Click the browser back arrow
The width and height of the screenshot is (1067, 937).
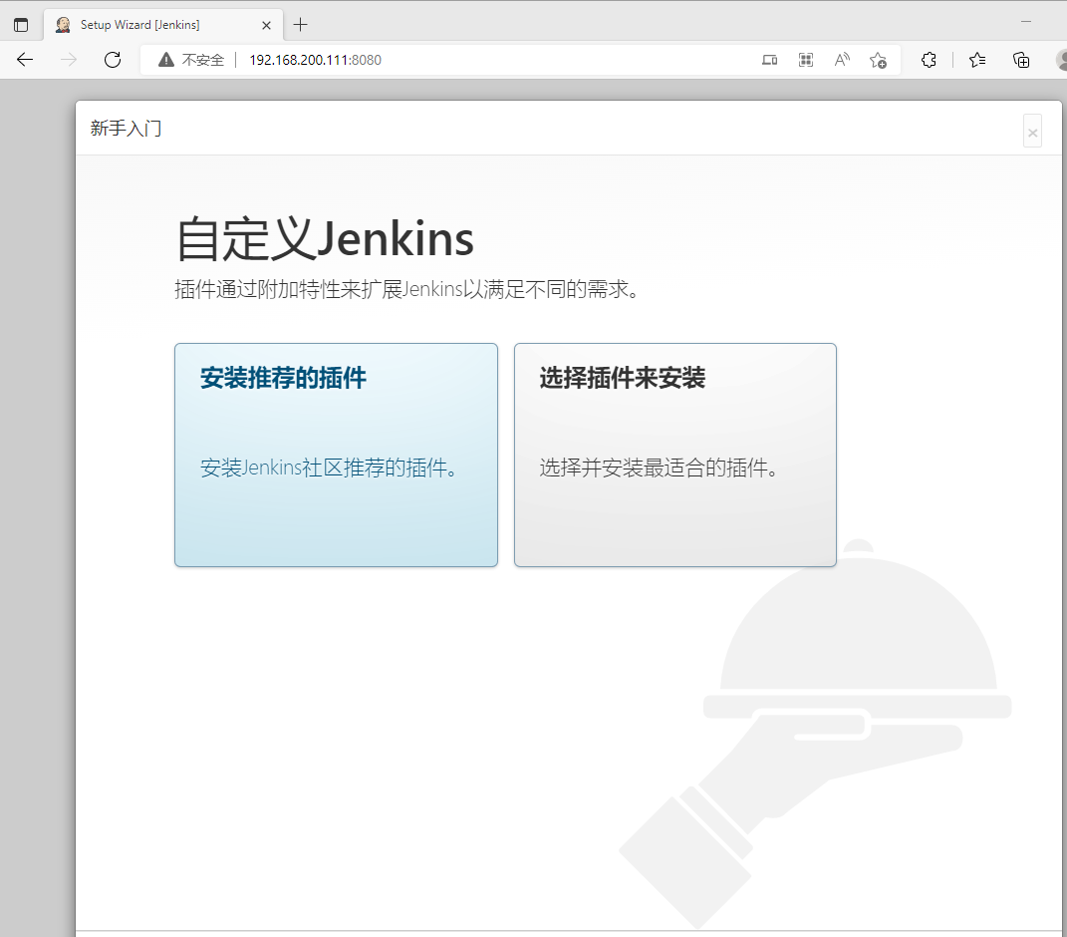coord(25,60)
